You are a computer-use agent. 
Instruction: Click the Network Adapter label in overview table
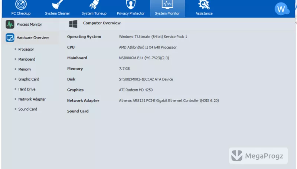coord(83,100)
